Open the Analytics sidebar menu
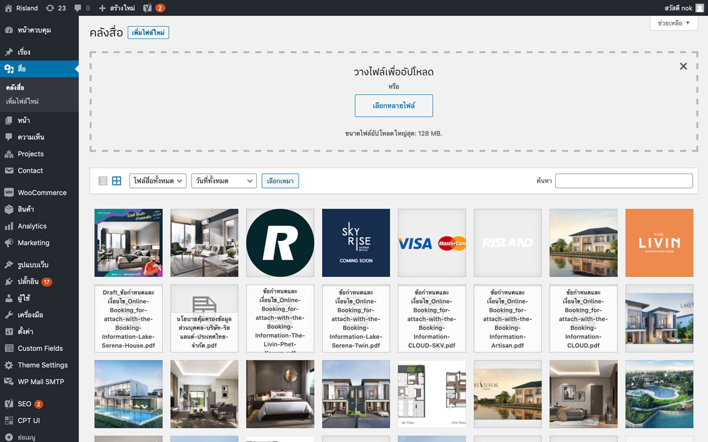708x442 pixels. 32,226
